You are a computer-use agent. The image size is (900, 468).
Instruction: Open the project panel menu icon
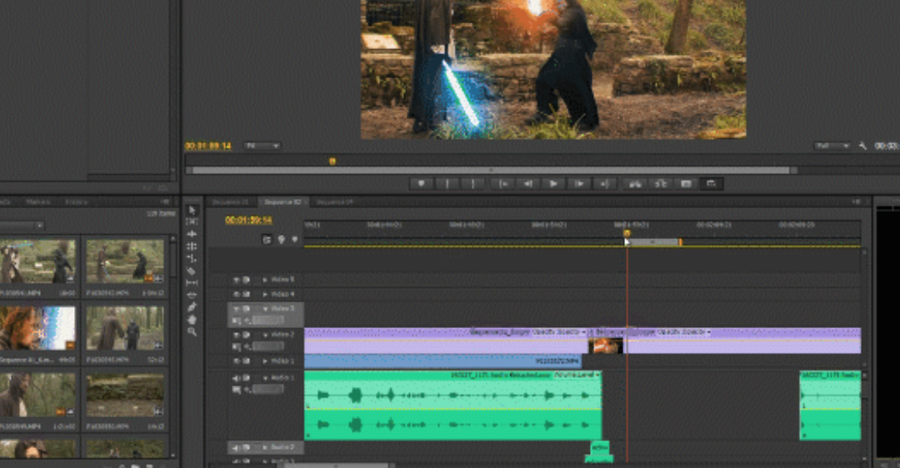165,202
